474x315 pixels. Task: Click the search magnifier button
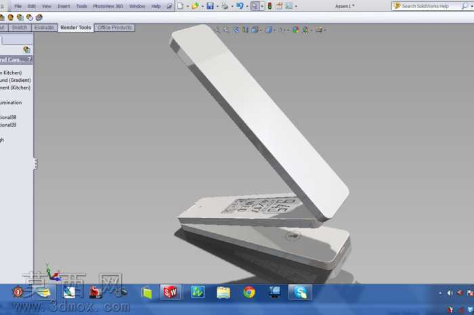point(465,6)
